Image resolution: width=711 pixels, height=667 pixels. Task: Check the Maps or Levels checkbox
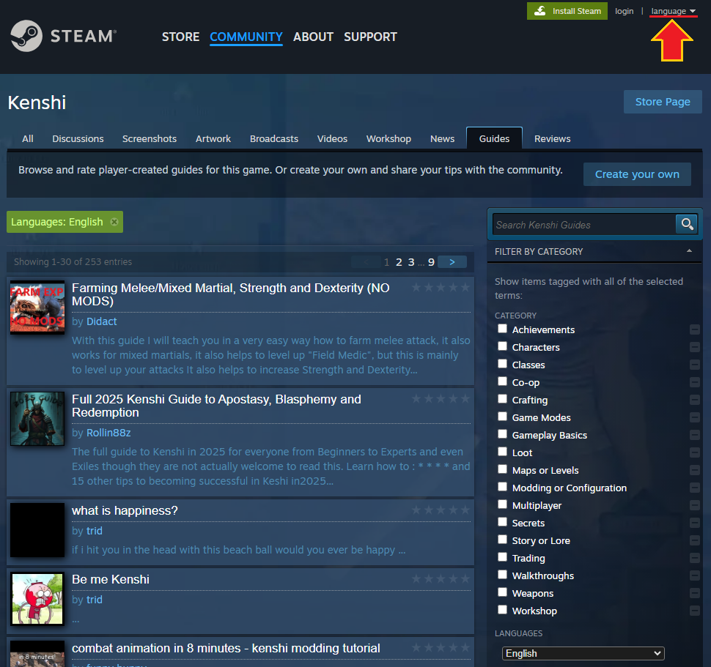[x=502, y=469]
